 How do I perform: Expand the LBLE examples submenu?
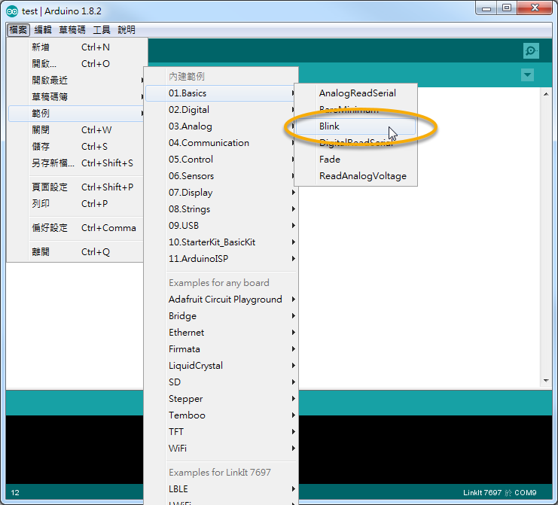click(221, 489)
